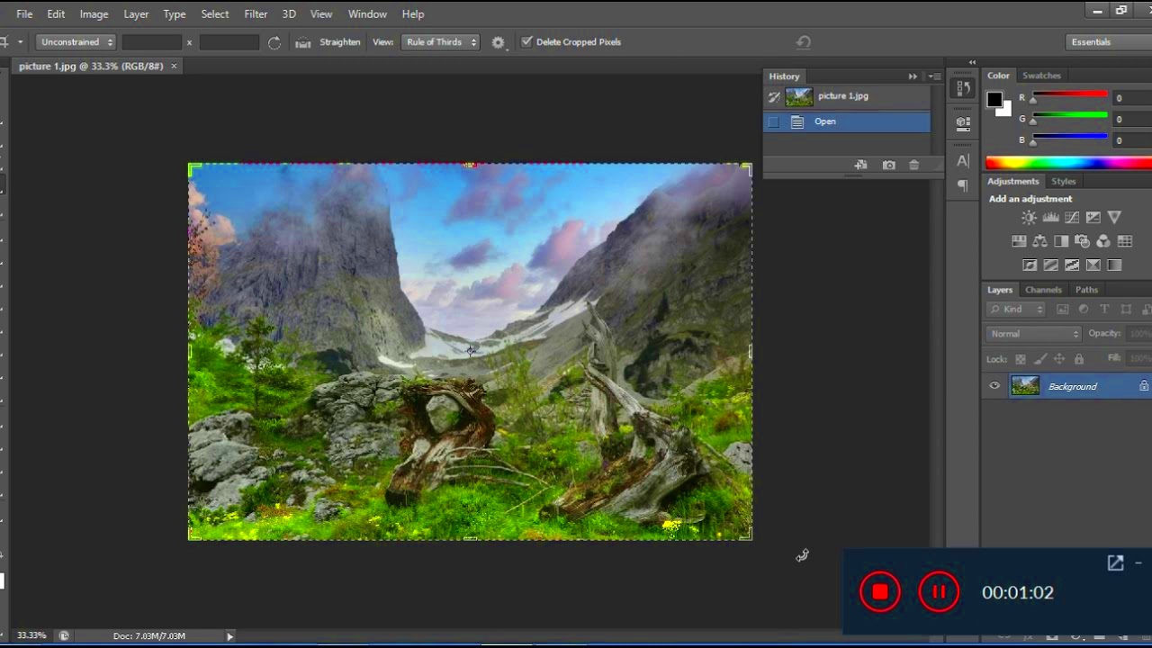Toggle filter for pixel layers
This screenshot has height=648, width=1152.
click(1063, 310)
